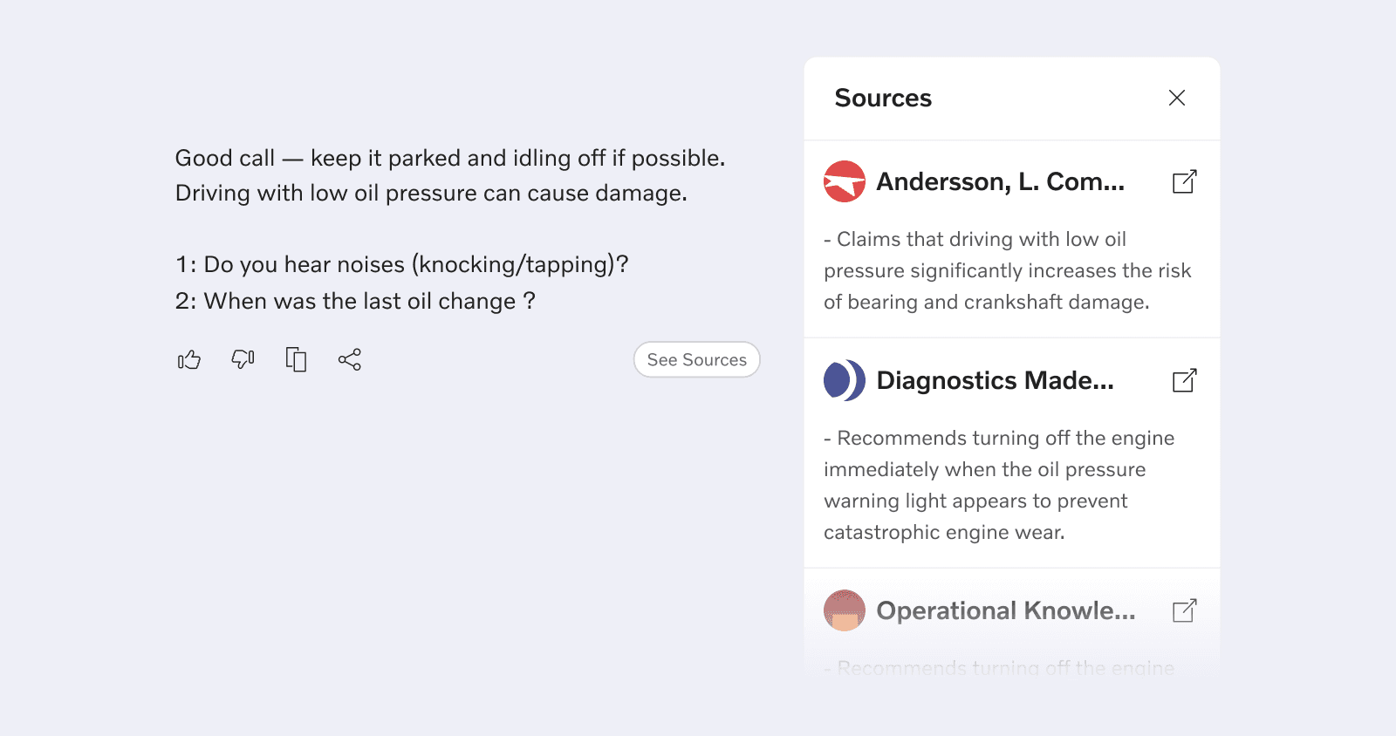Screen dimensions: 1396x736
Task: Click the blue crescent Diagnostics Made logo
Action: (845, 380)
